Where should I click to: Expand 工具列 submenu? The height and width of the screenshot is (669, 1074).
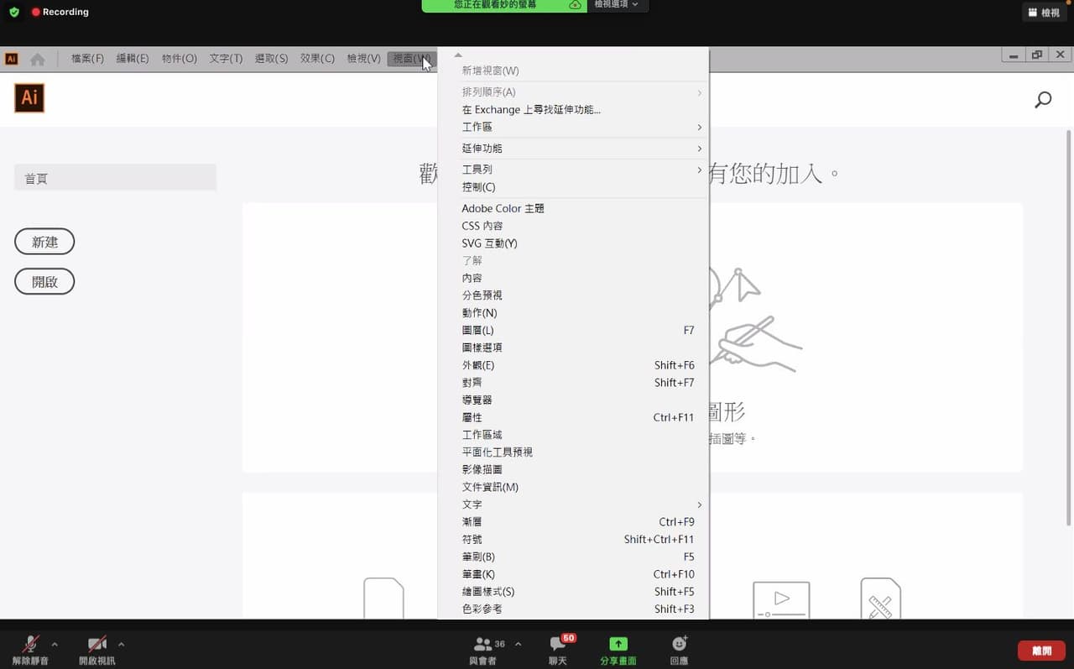[574, 170]
